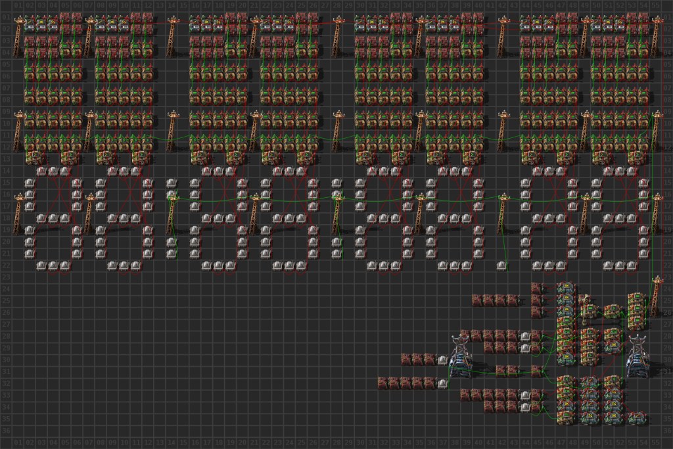Viewport: 673px width, 449px height.
Task: Click the arithmetic combinator at column 47, row 26
Action: pos(565,312)
